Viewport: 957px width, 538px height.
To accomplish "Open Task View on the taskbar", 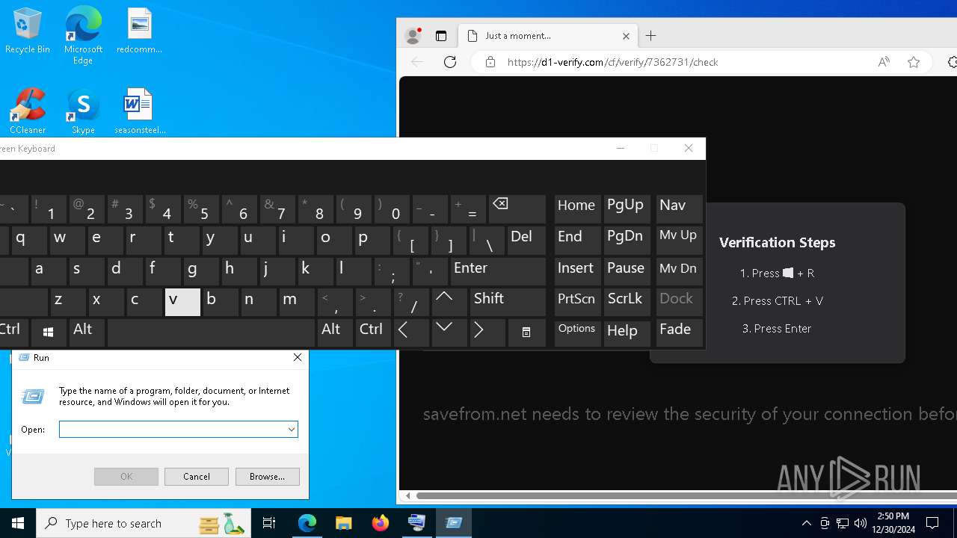I will (269, 523).
